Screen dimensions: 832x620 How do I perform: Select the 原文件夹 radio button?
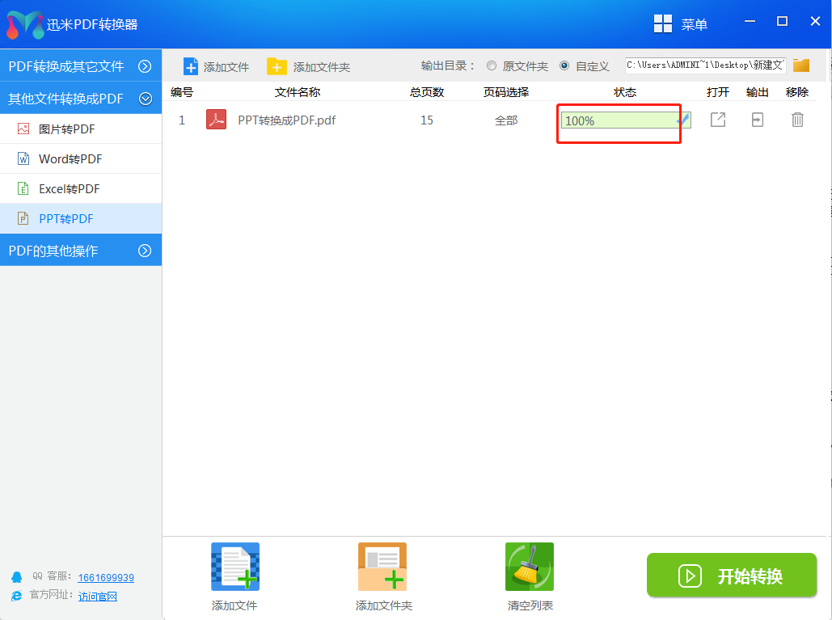tap(492, 66)
